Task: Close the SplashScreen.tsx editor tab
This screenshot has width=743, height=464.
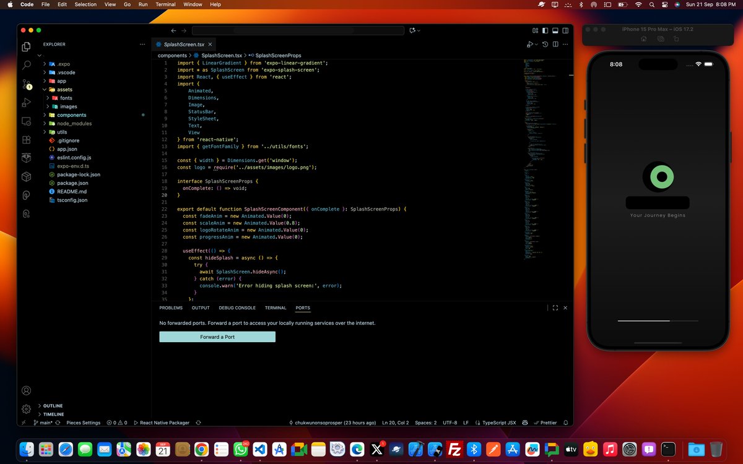Action: click(211, 45)
